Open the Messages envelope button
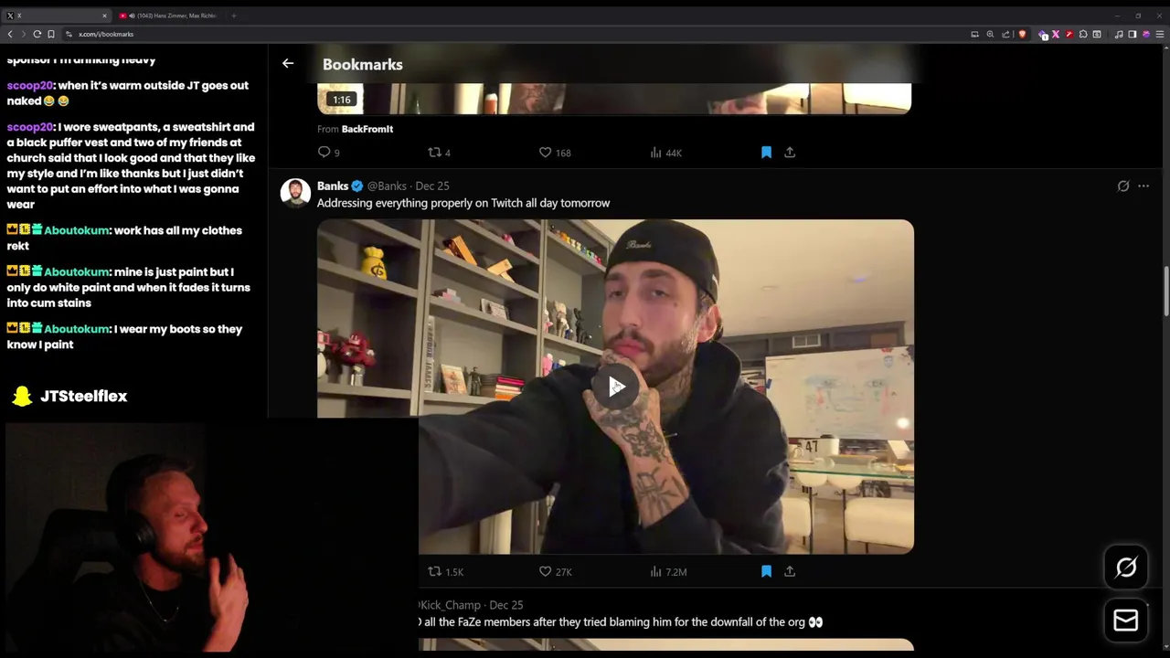This screenshot has width=1170, height=658. [1126, 621]
